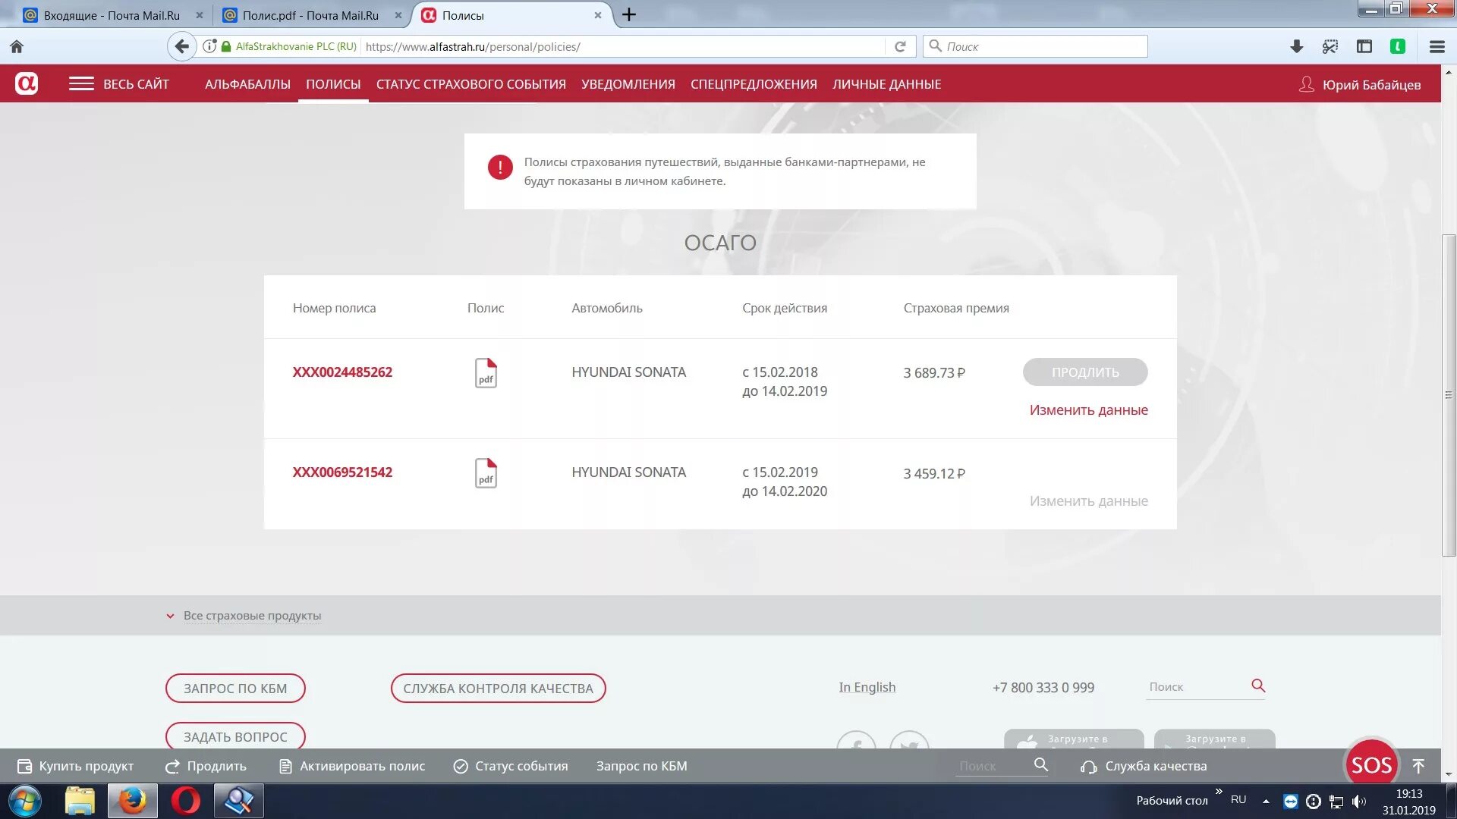
Task: Open policy number XXX0024485262
Action: coord(342,372)
